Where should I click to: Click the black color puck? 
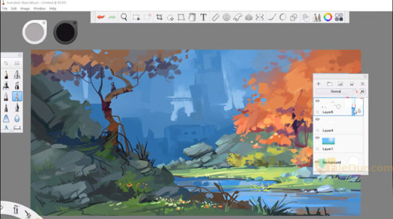(65, 32)
